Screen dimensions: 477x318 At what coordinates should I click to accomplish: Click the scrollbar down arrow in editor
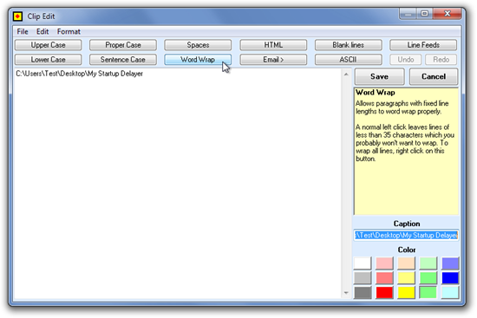tap(346, 293)
